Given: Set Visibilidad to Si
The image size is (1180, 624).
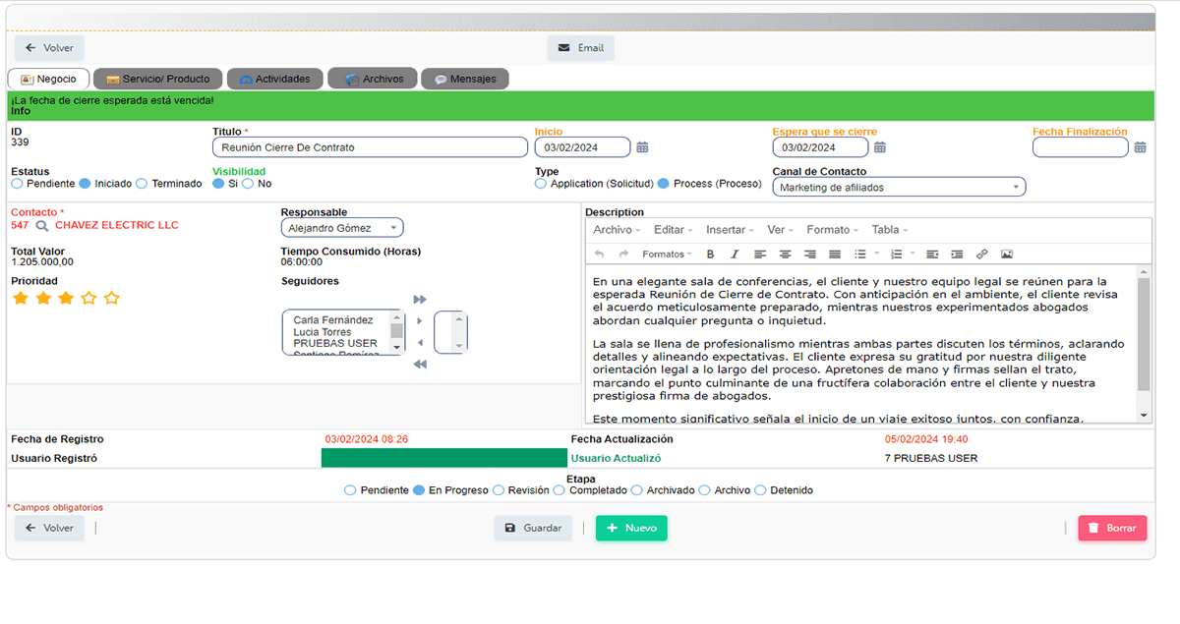Looking at the screenshot, I should tap(218, 184).
